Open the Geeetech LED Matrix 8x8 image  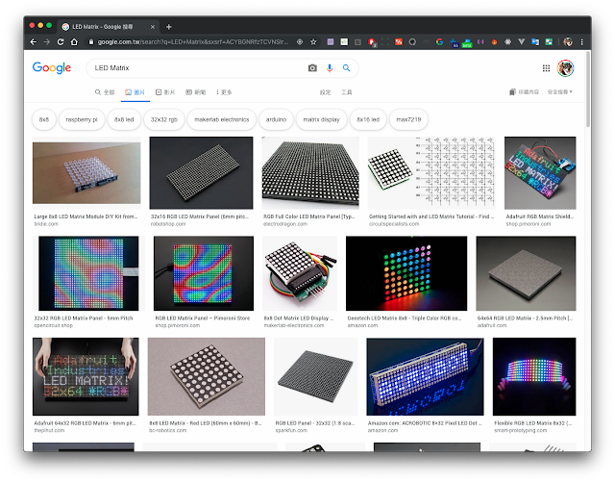coord(406,273)
